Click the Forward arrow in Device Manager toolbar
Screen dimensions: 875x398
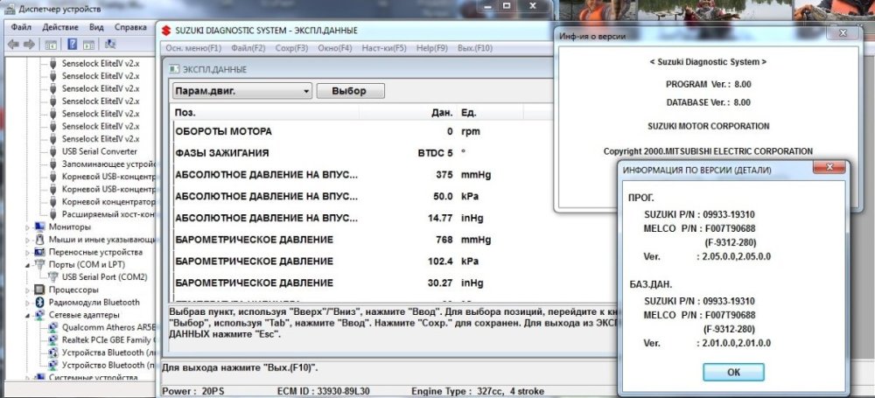click(29, 44)
